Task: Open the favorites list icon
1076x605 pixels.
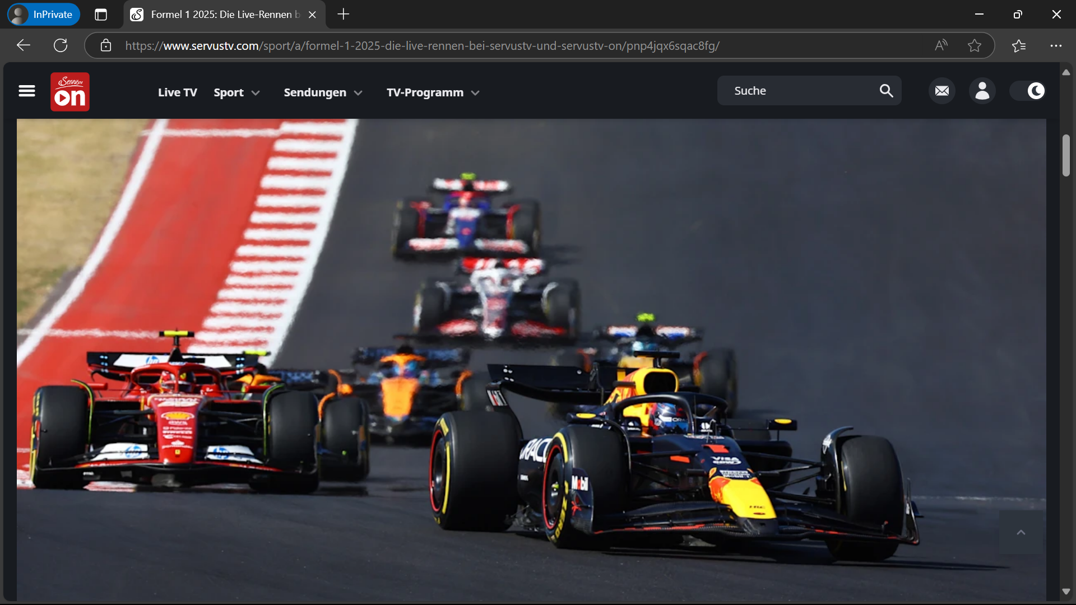Action: [1019, 45]
